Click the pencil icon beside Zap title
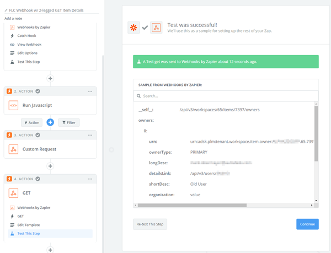This screenshot has height=253, width=331. [5, 10]
